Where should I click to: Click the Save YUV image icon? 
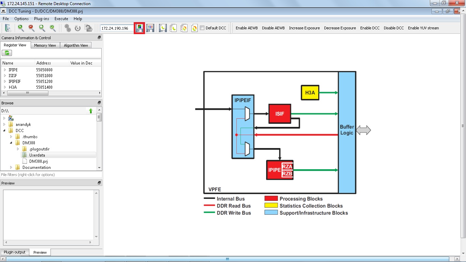click(150, 28)
